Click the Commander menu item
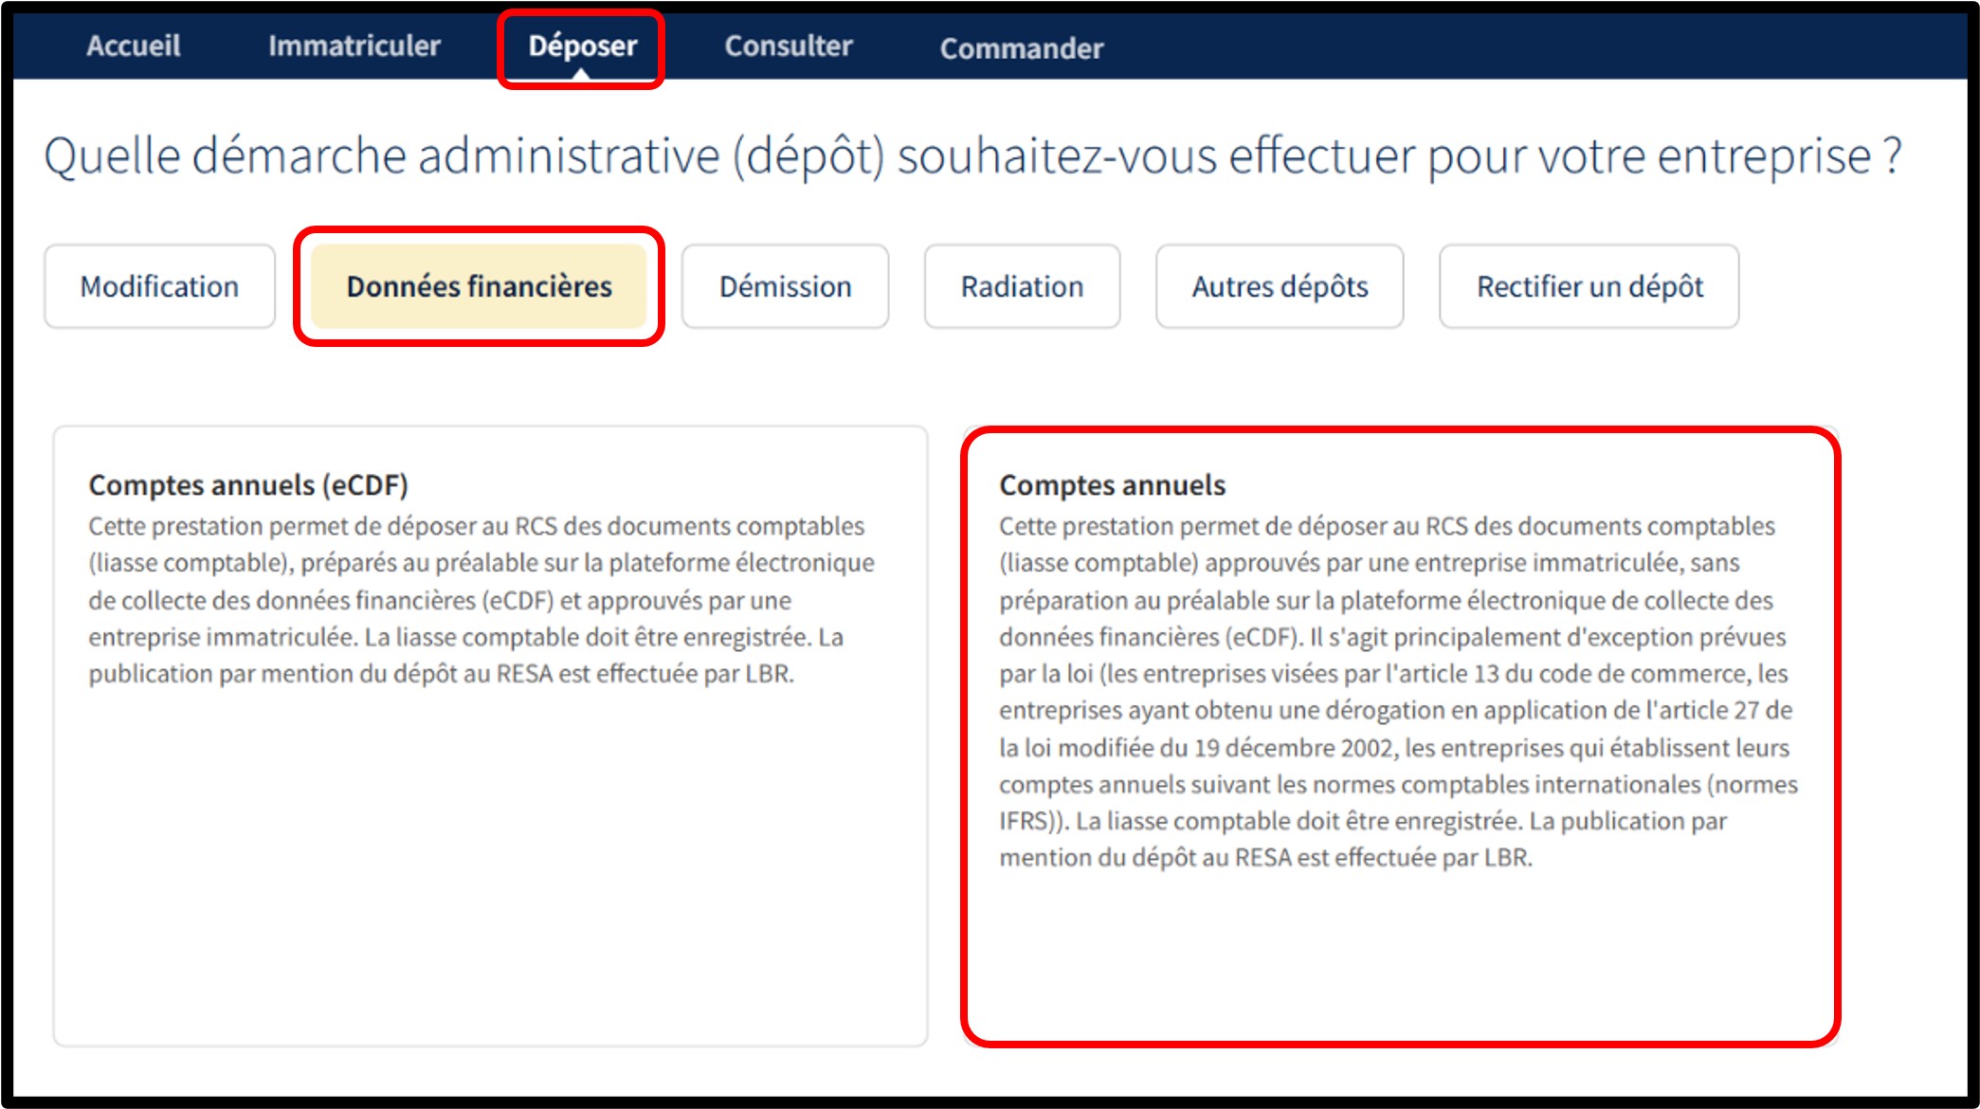 coord(1021,48)
